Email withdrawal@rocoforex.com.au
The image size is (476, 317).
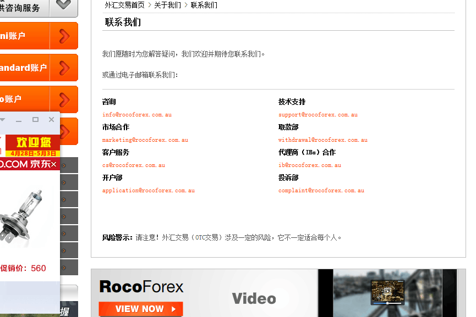click(322, 140)
